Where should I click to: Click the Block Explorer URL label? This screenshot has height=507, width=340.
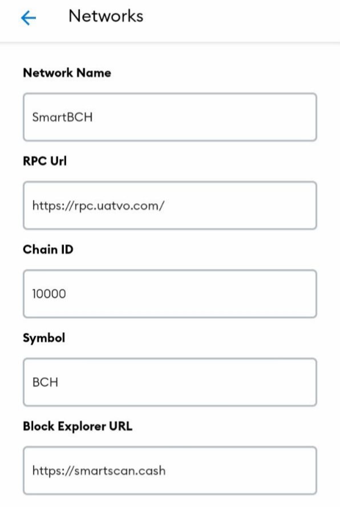point(78,426)
